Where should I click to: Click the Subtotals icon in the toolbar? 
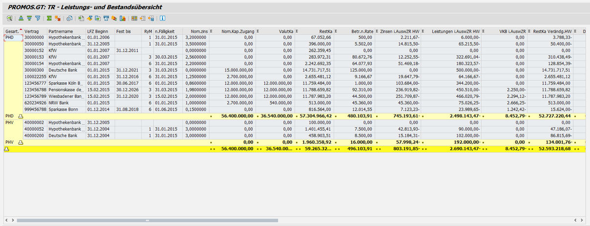(x=57, y=19)
